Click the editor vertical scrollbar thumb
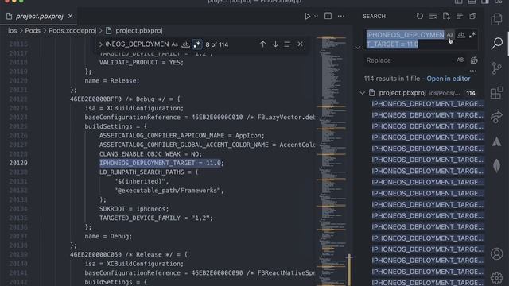The height and width of the screenshot is (286, 509). pos(350,269)
